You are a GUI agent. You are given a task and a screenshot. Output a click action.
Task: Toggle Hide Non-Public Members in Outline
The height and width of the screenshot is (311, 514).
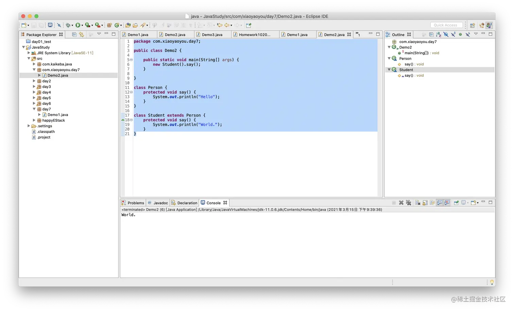(460, 34)
